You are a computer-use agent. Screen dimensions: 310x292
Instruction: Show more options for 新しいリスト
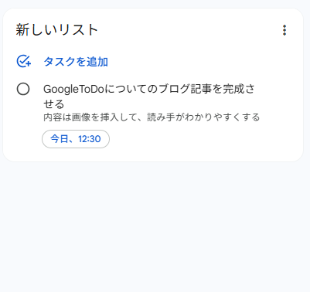284,30
